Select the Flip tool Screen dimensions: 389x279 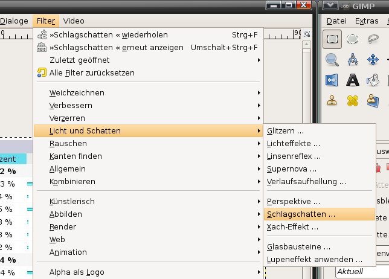coord(332,80)
